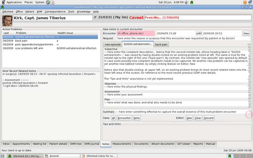Select the "new episode" notelet tab
Viewport: 253px width, 158px height.
113,44
